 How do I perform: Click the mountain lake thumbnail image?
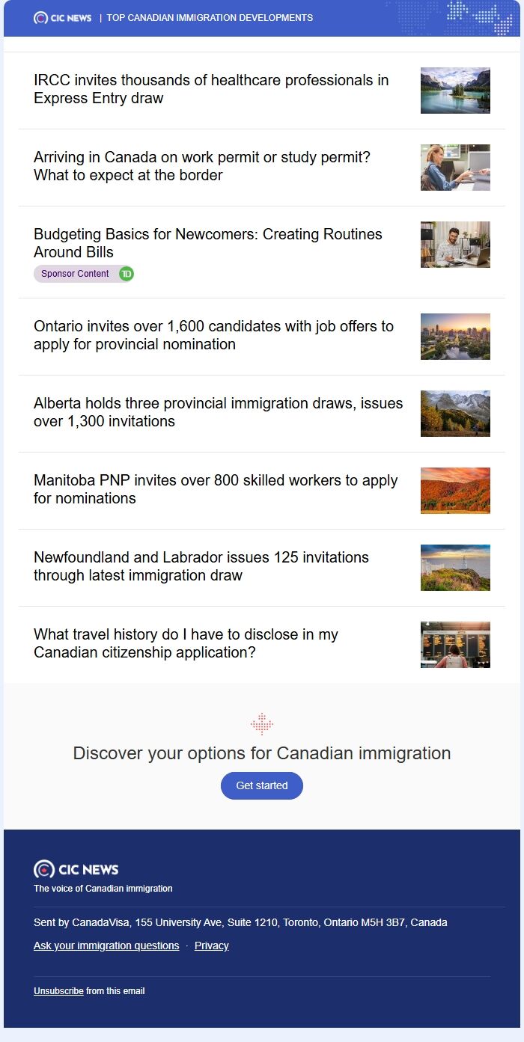point(455,91)
